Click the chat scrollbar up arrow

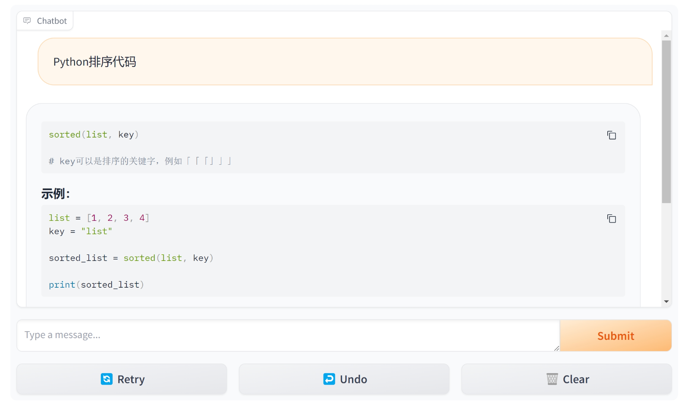[666, 36]
